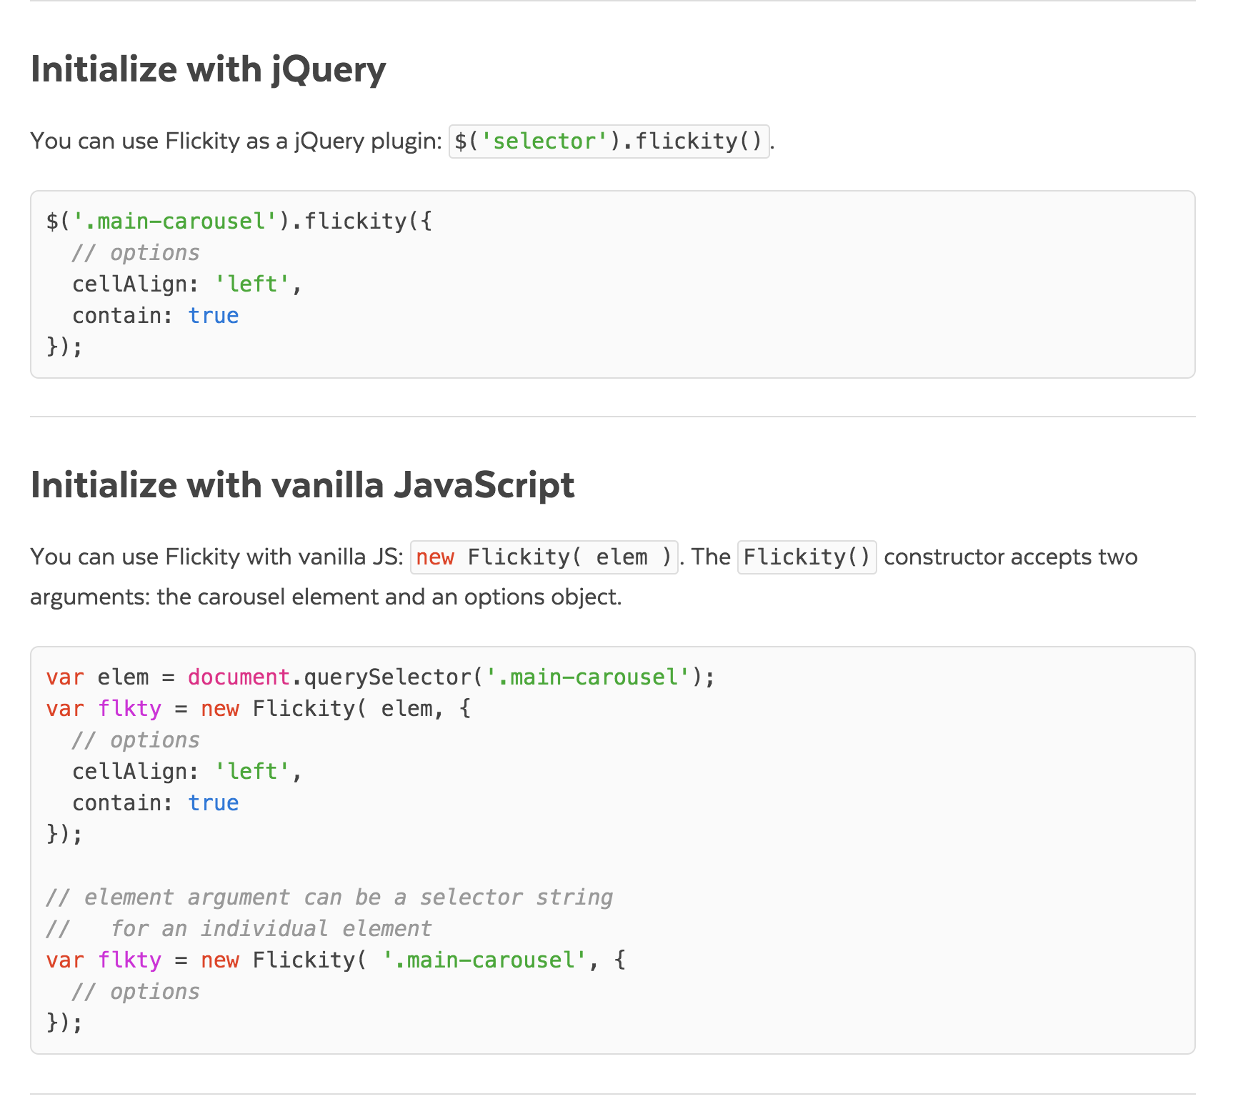Click 'cellAlign: left' in vanilla JS block

point(187,771)
